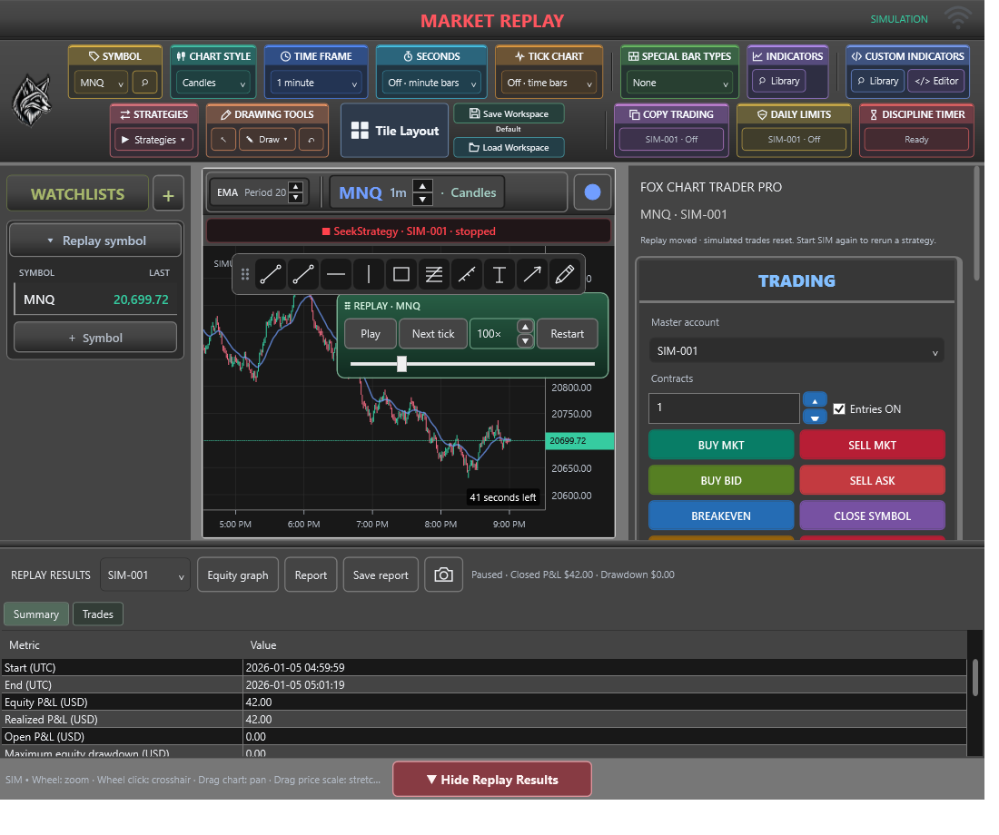Select the arrow drawing tool
Image resolution: width=999 pixels, height=835 pixels.
pos(532,274)
